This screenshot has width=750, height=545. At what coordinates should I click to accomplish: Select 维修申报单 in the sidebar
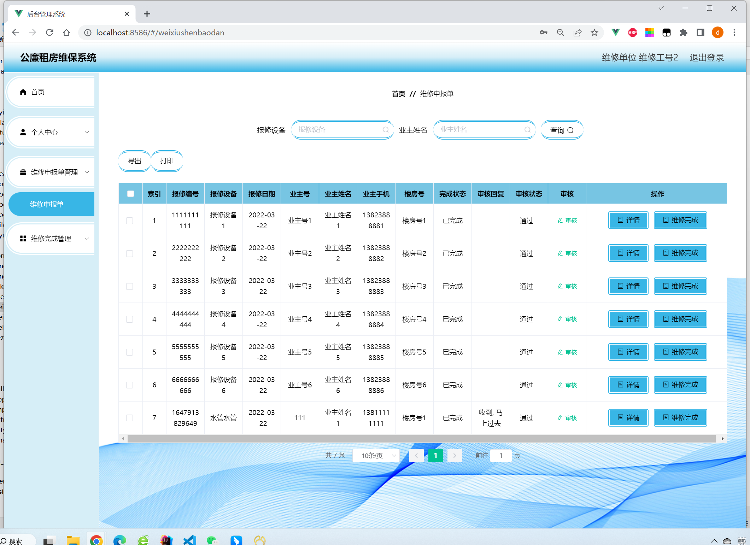click(x=47, y=204)
